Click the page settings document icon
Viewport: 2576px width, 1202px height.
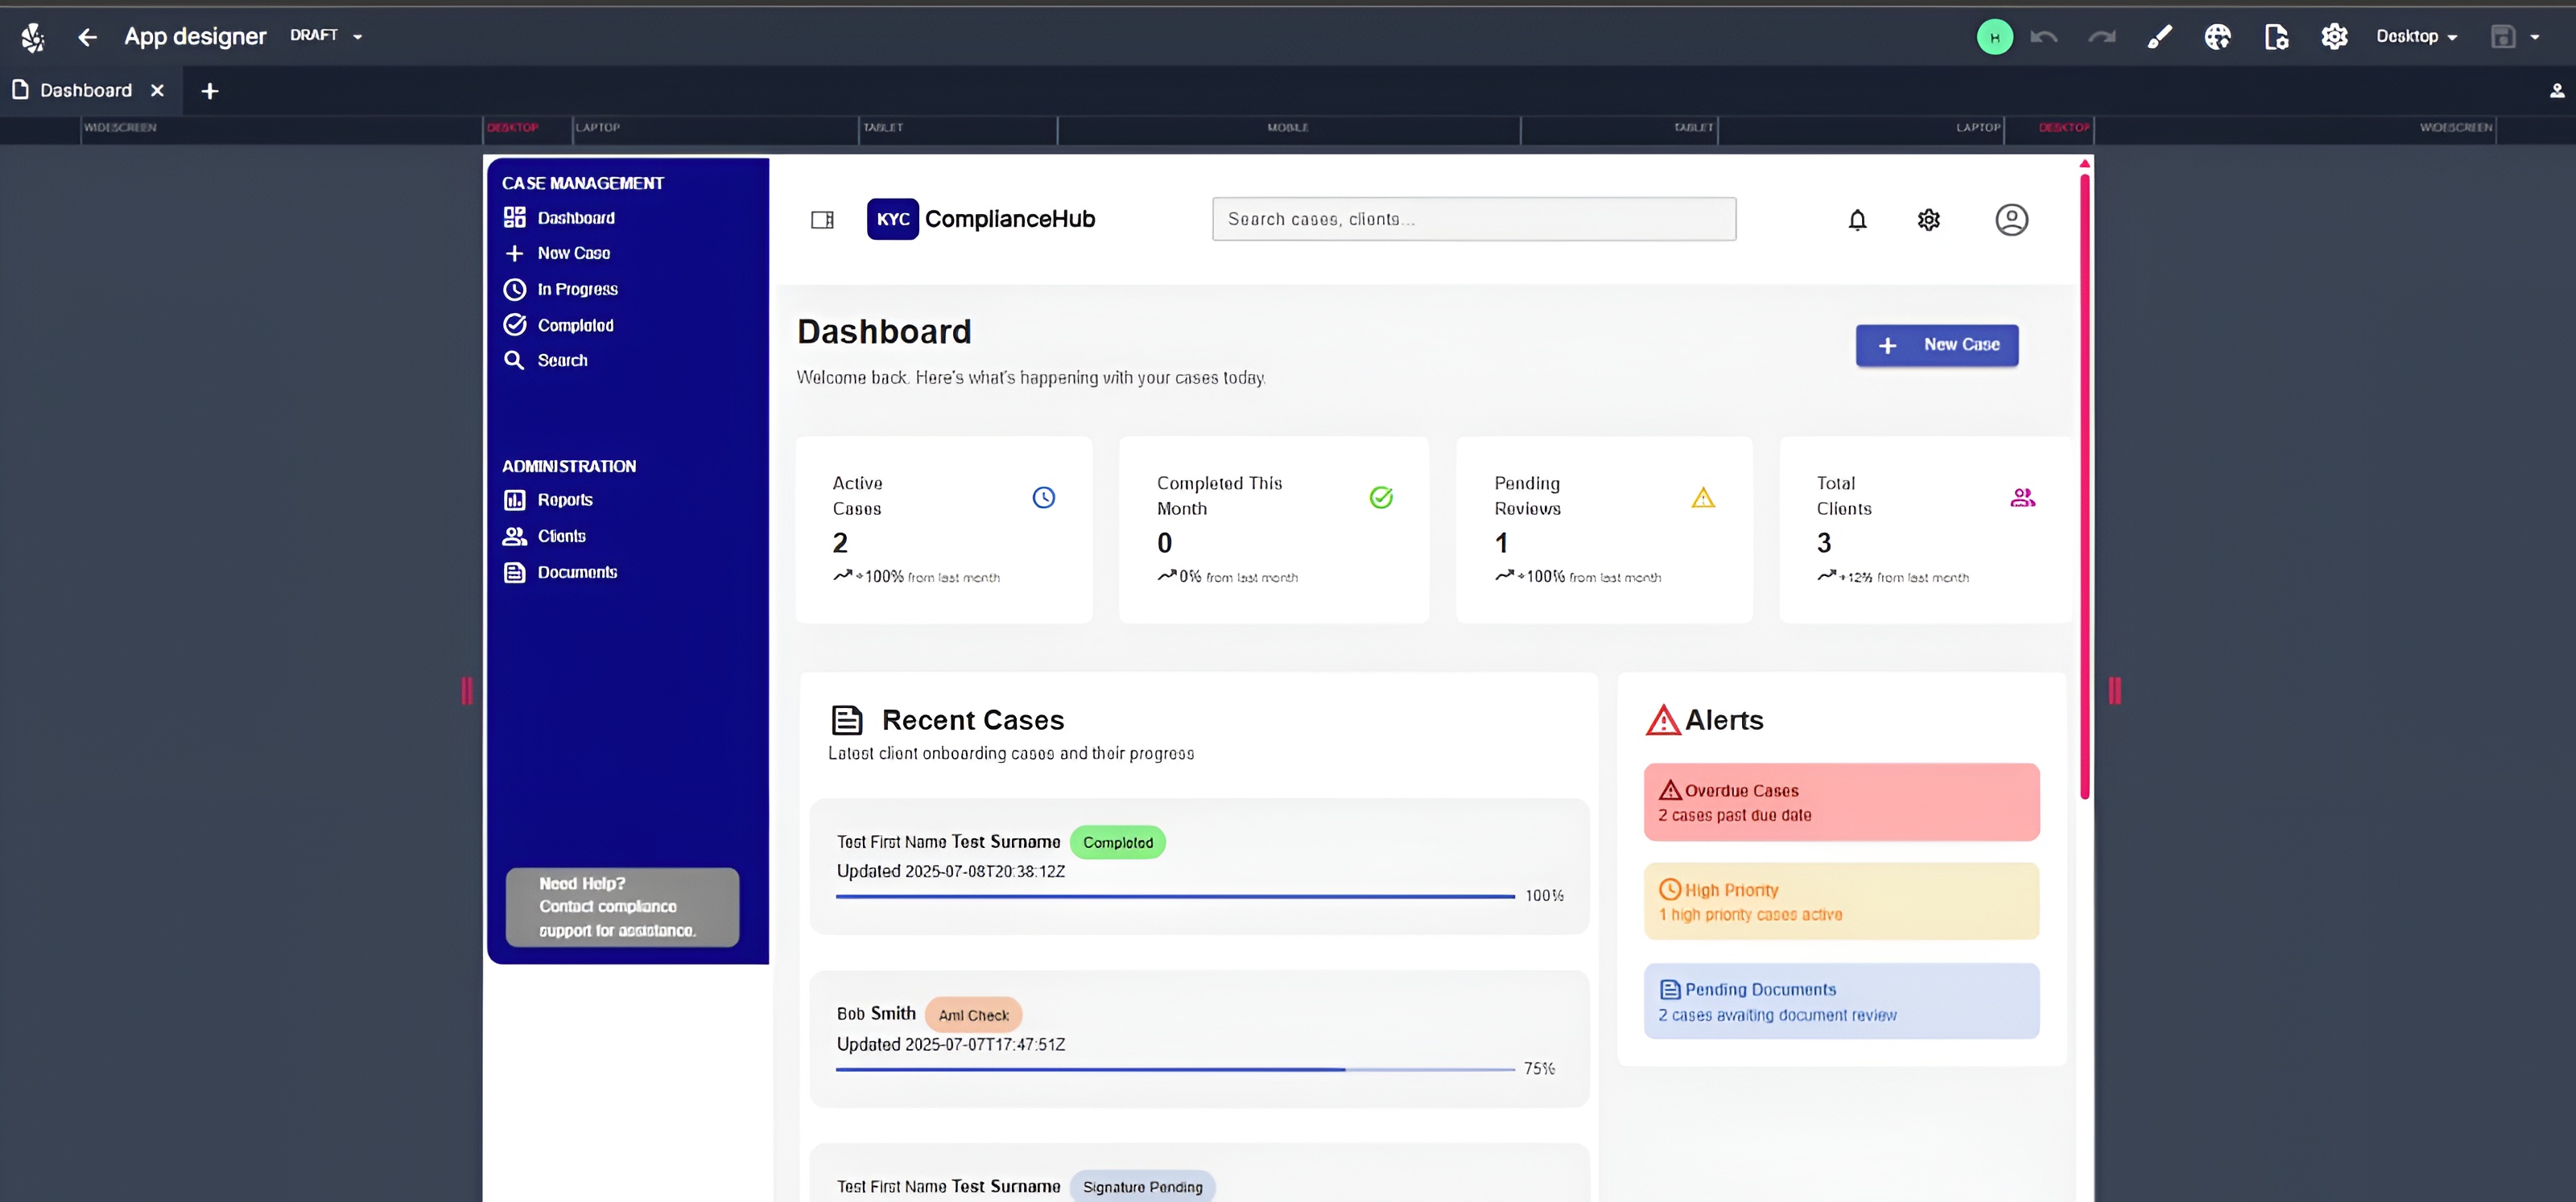point(2276,37)
